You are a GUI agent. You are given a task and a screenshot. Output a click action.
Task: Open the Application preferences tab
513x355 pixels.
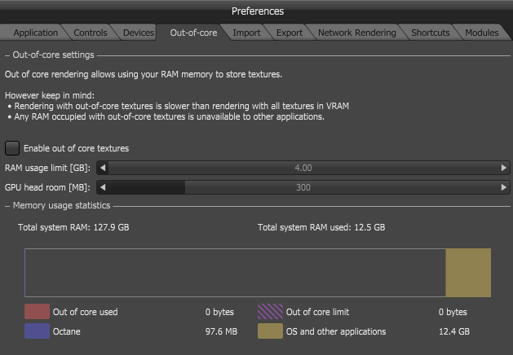(35, 33)
